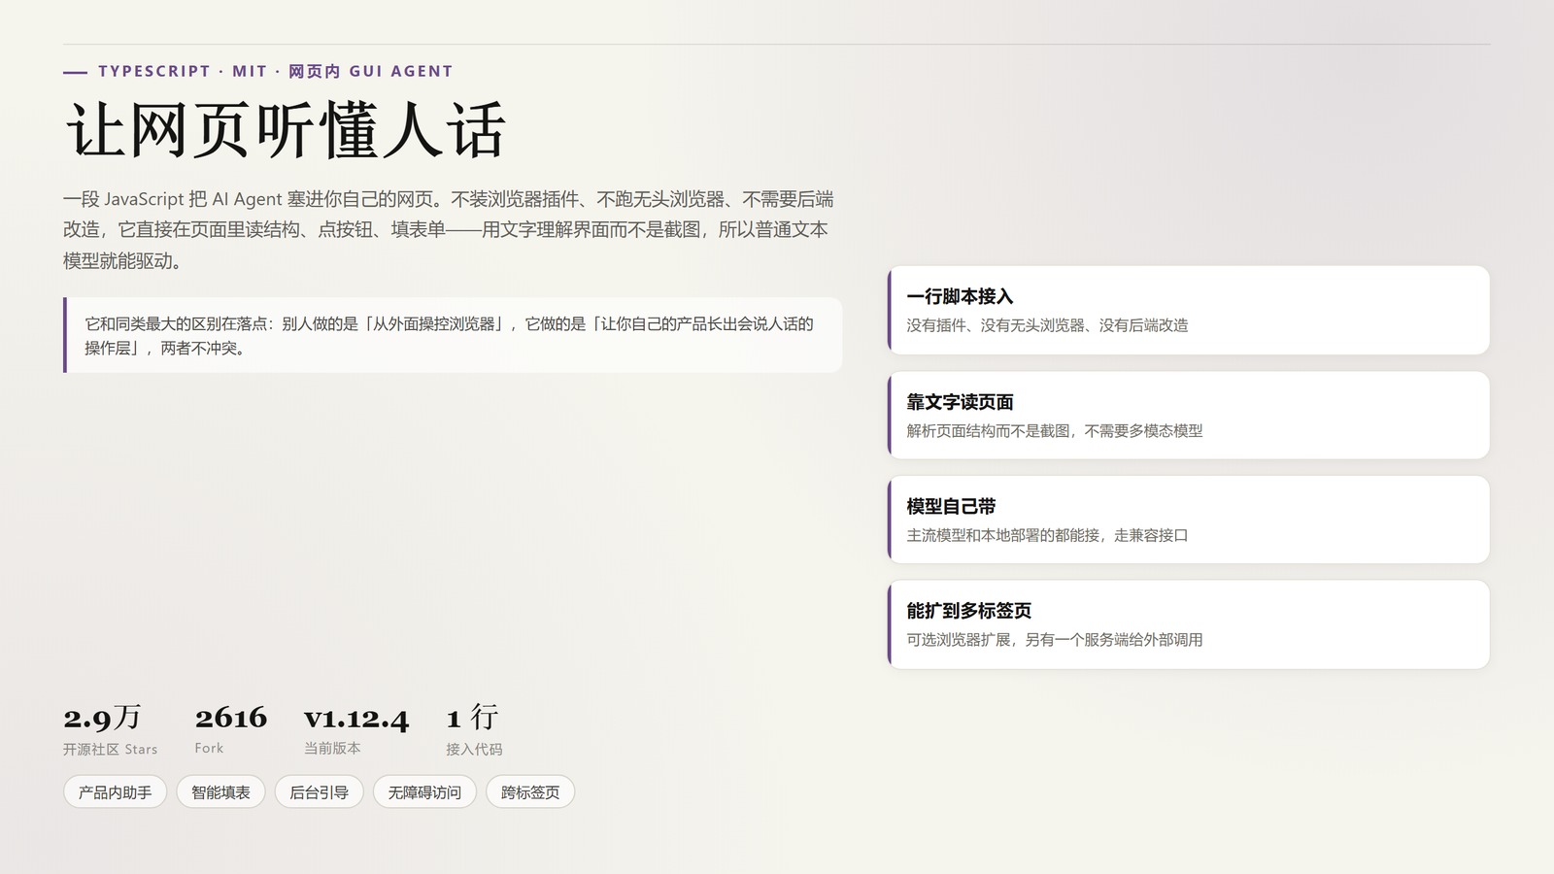Click the 1 行 code statistic
This screenshot has height=874, width=1554.
pyautogui.click(x=472, y=718)
